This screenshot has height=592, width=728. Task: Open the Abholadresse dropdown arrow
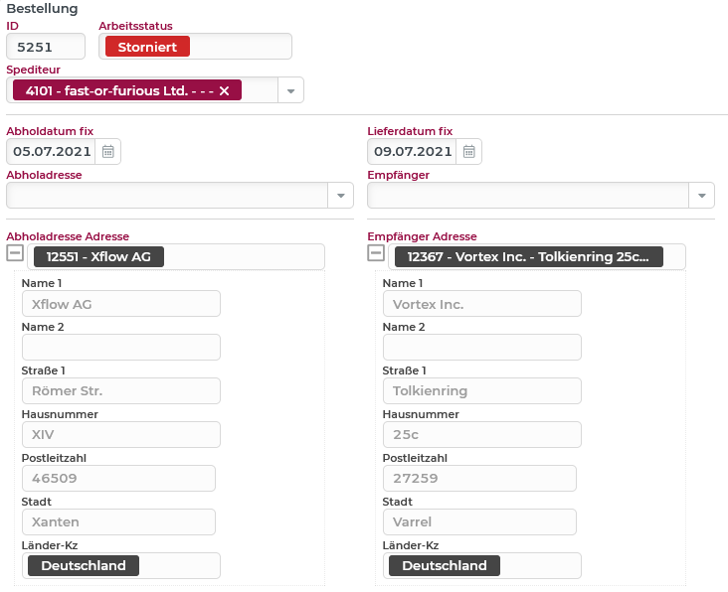[341, 196]
